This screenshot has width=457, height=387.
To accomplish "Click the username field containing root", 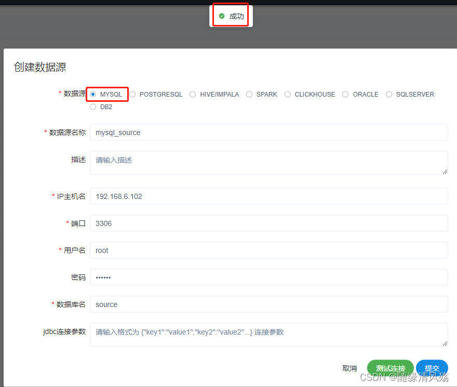I will tap(268, 250).
